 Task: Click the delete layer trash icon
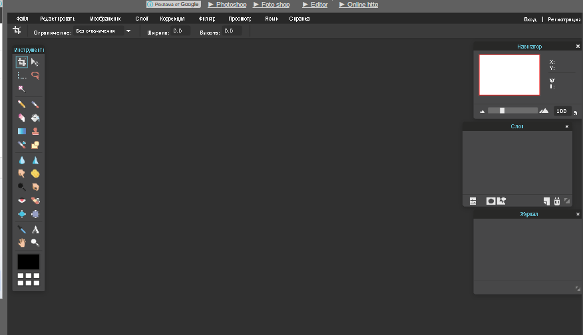tap(557, 201)
